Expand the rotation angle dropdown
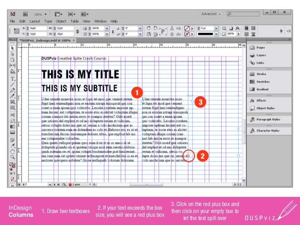The image size is (300, 225). pos(141,28)
